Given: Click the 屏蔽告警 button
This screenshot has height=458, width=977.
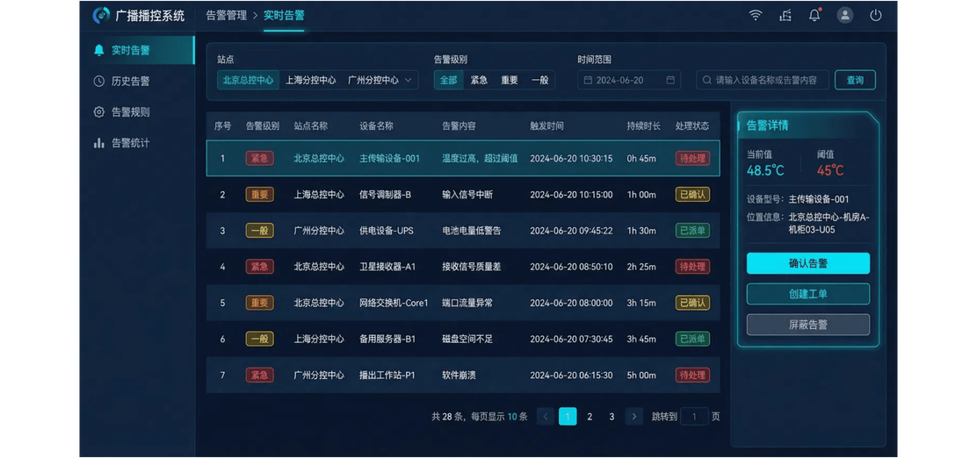Looking at the screenshot, I should pyautogui.click(x=807, y=325).
